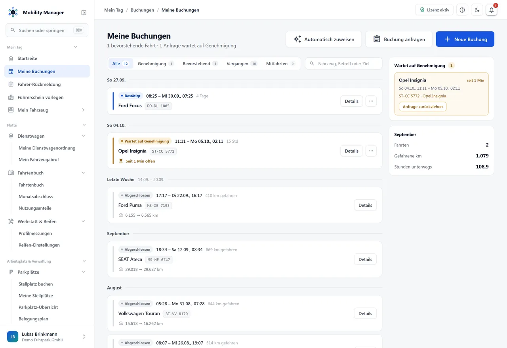507x348 pixels.
Task: Click Automatisch zuweisen
Action: (324, 39)
